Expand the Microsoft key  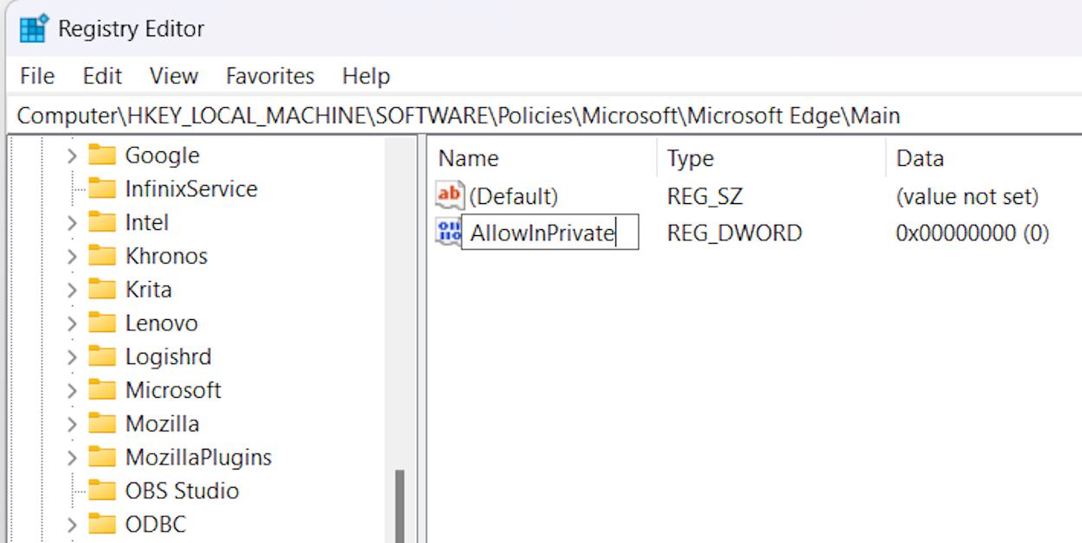tap(72, 391)
